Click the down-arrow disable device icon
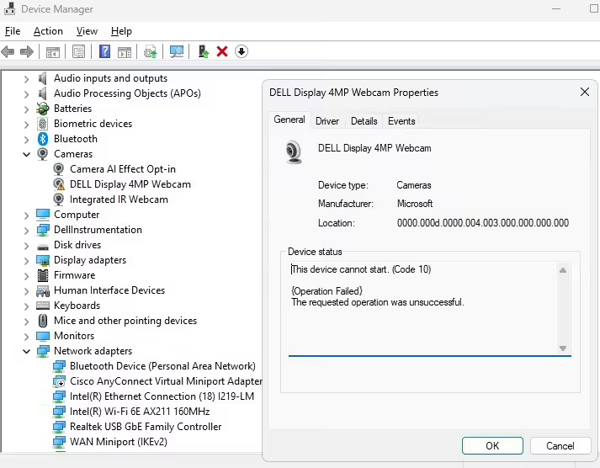Screen dimensions: 600x468 pos(242,51)
